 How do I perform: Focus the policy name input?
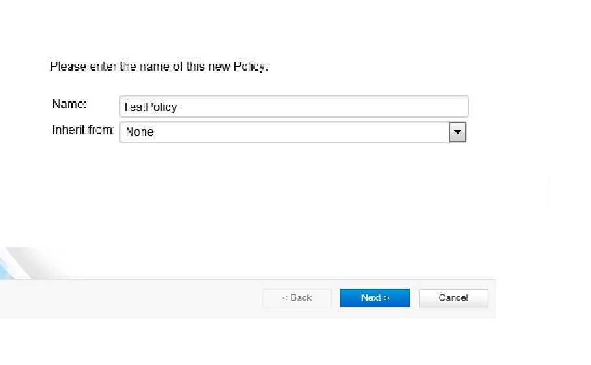point(294,107)
